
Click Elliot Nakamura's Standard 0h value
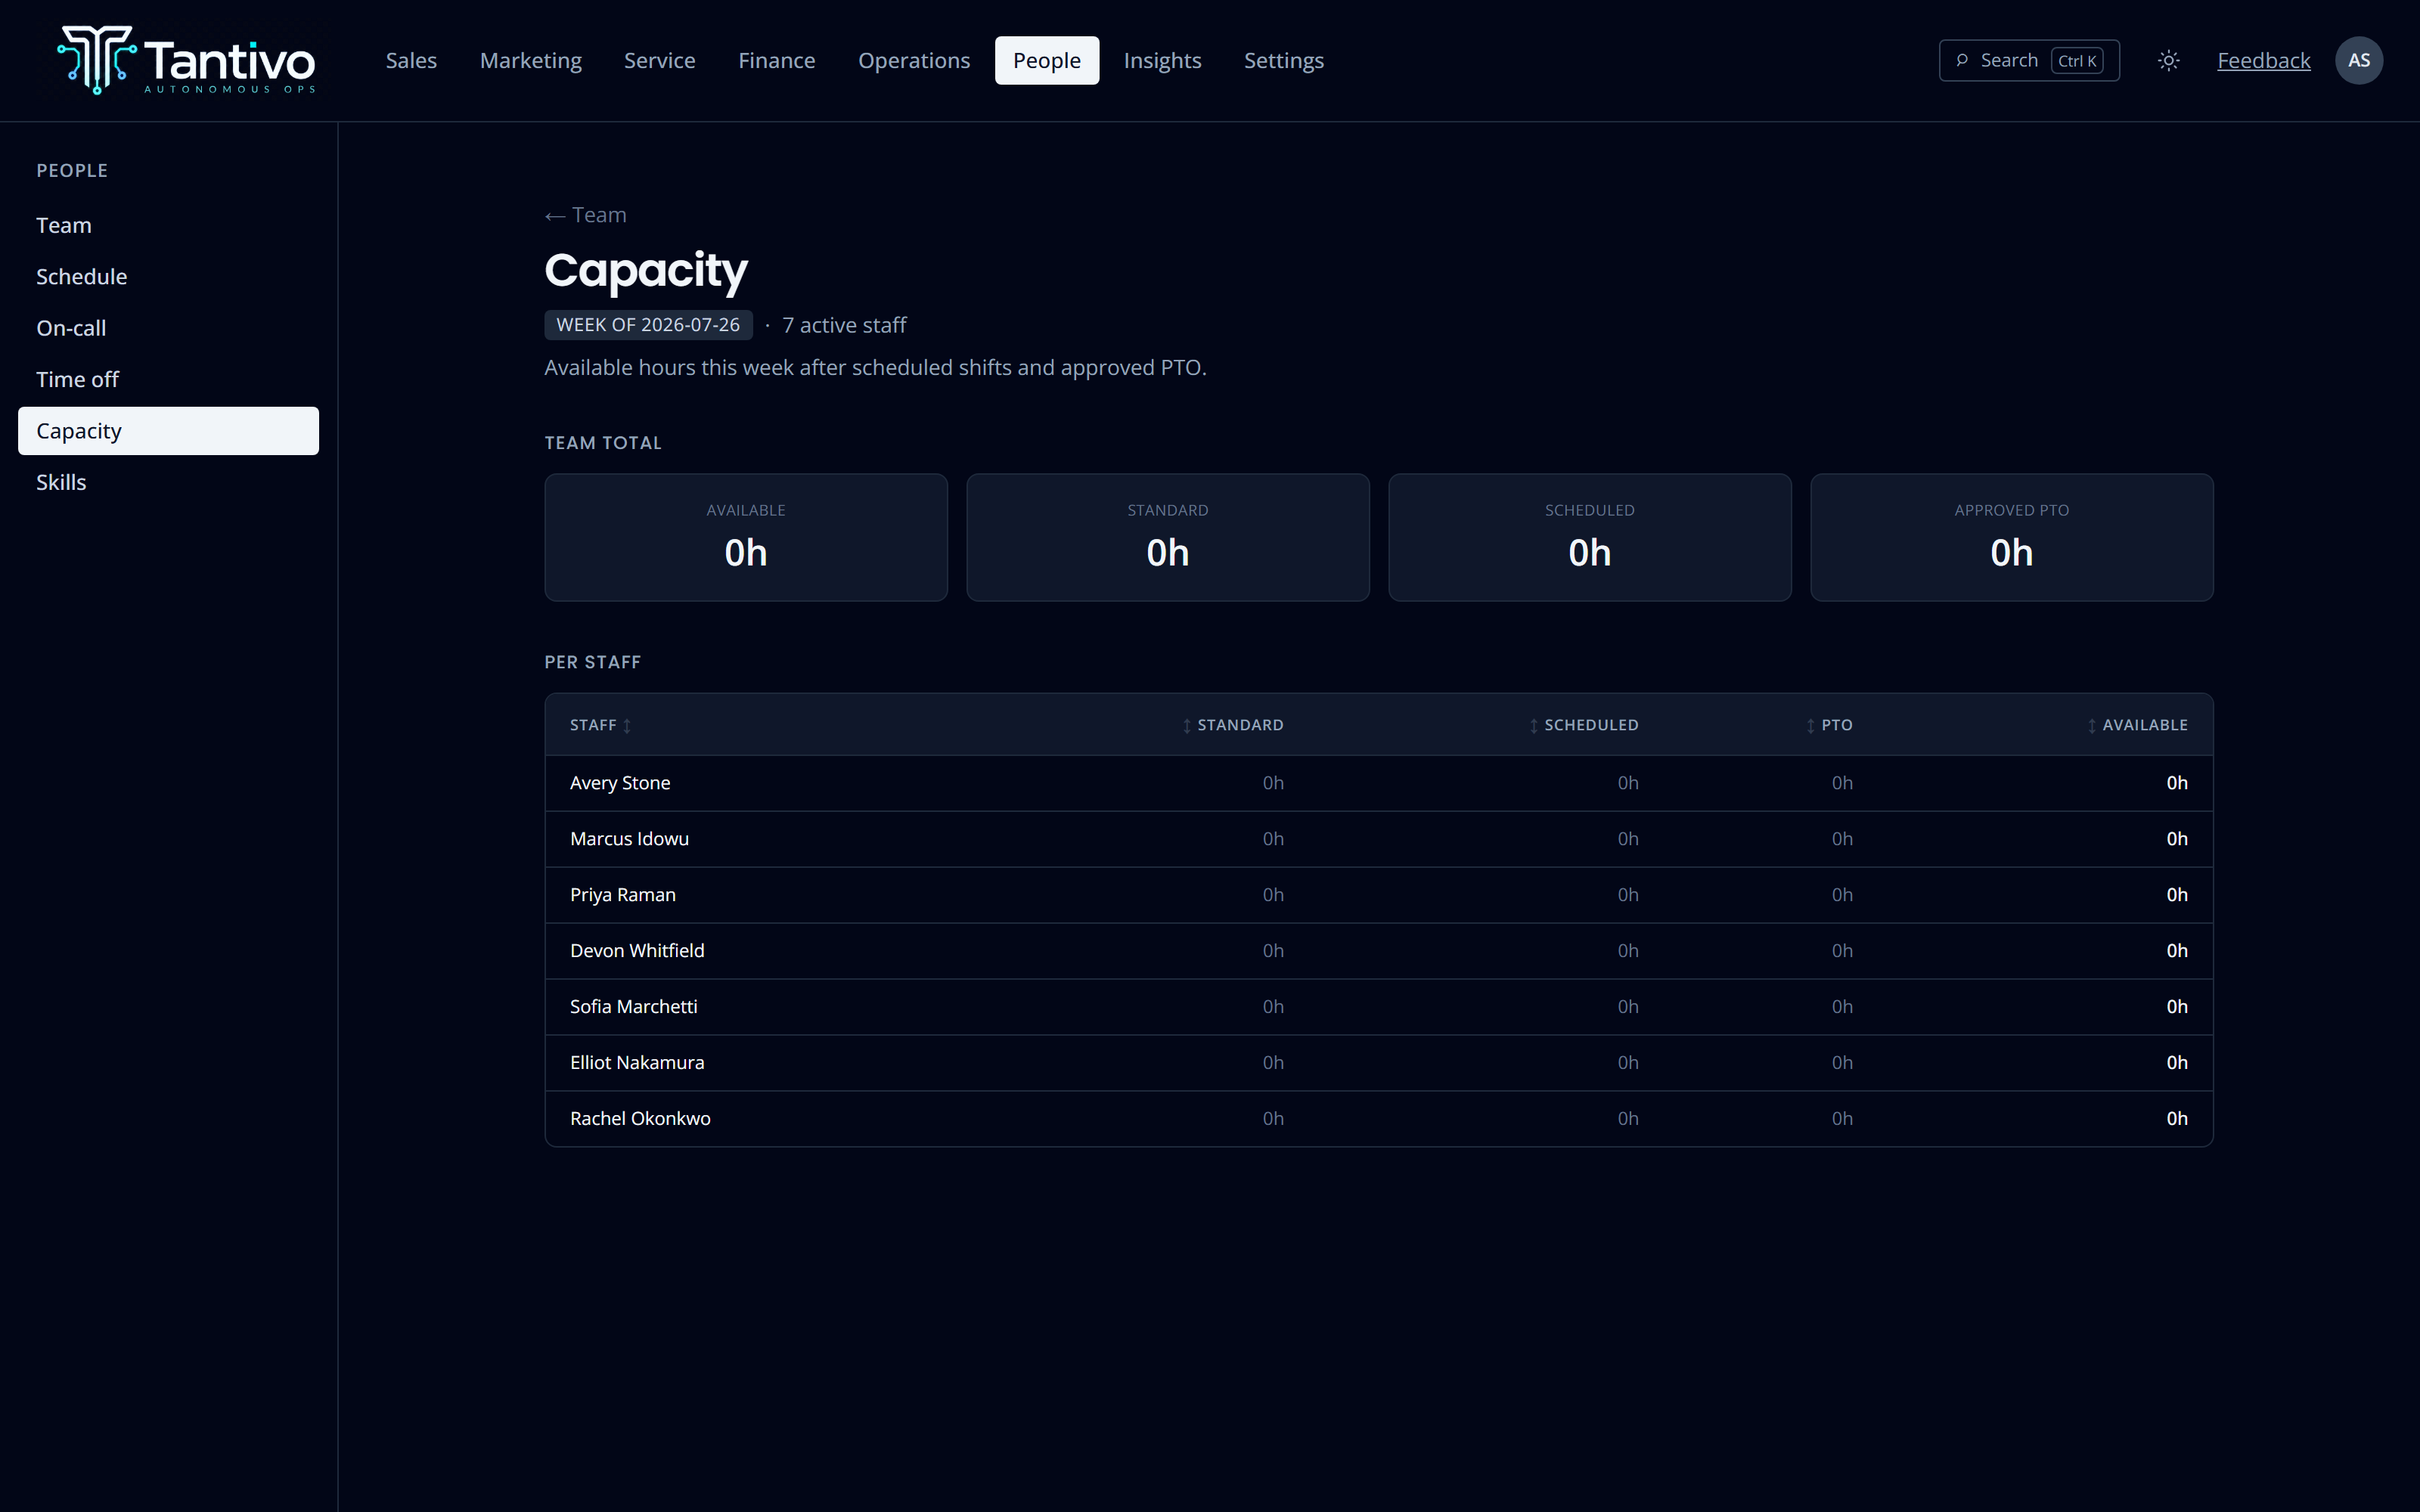point(1272,1063)
